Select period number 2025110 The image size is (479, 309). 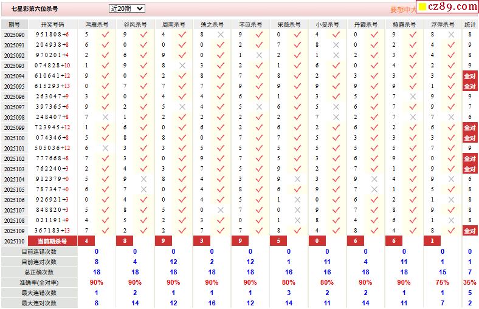click(x=15, y=241)
